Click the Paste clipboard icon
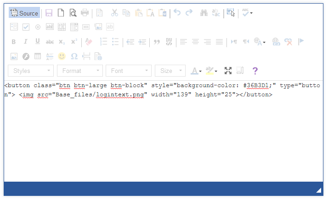 tap(138, 13)
